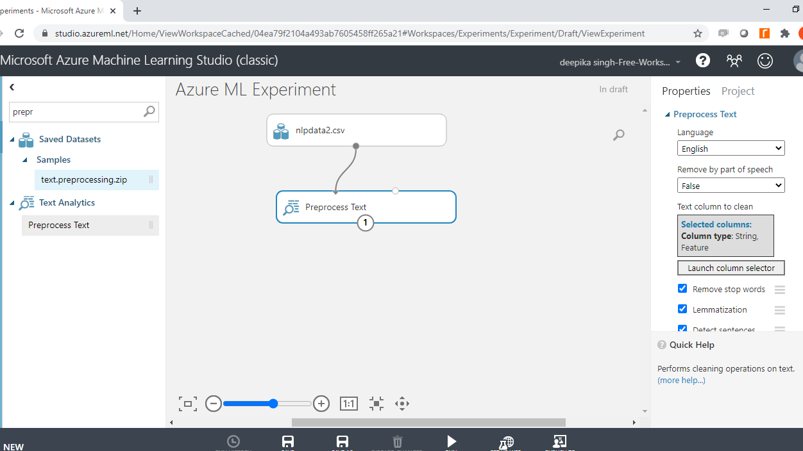Screen dimensions: 803x451
Task: Click the search magnifier in module search box
Action: 149,111
